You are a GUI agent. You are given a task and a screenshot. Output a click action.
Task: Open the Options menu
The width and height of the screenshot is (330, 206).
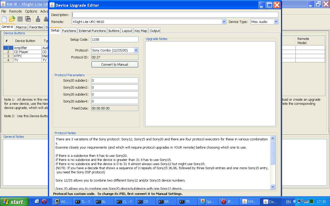(x=31, y=11)
